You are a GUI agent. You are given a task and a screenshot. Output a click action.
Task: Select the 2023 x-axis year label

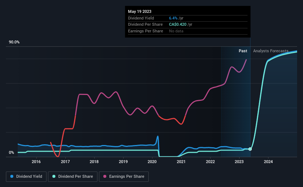pyautogui.click(x=239, y=162)
